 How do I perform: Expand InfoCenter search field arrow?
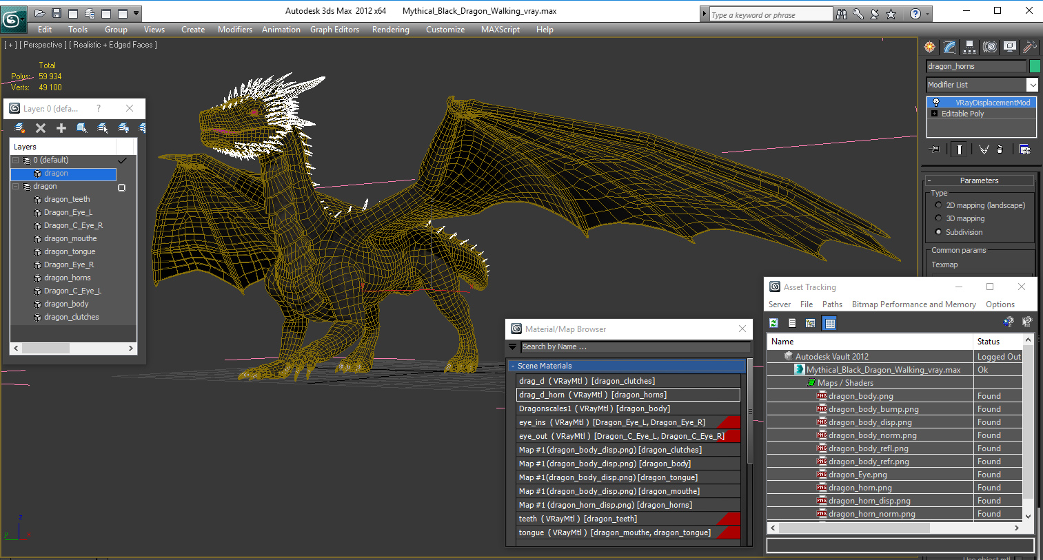click(704, 14)
